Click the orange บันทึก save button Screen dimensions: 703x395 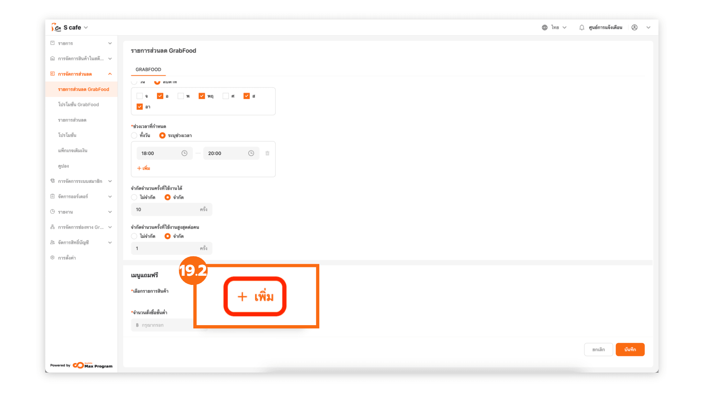tap(630, 349)
